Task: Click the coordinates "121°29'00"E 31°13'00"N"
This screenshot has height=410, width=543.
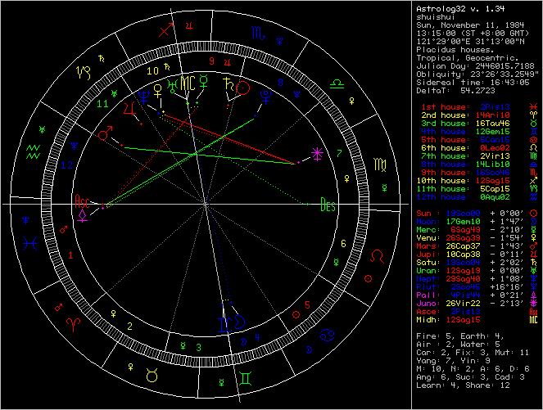Action: [x=470, y=42]
